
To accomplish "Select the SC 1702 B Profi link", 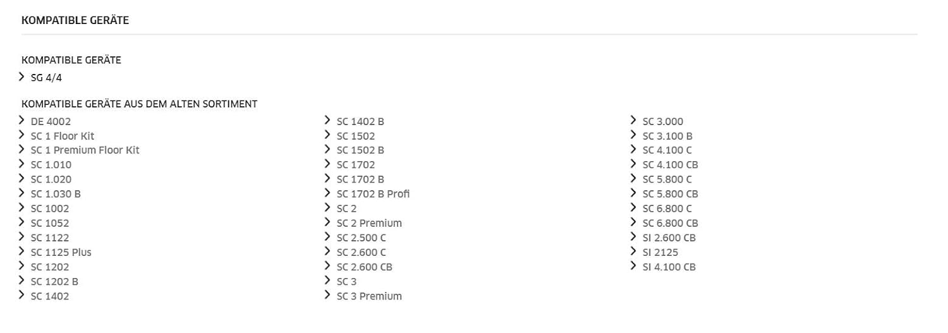I will coord(373,194).
